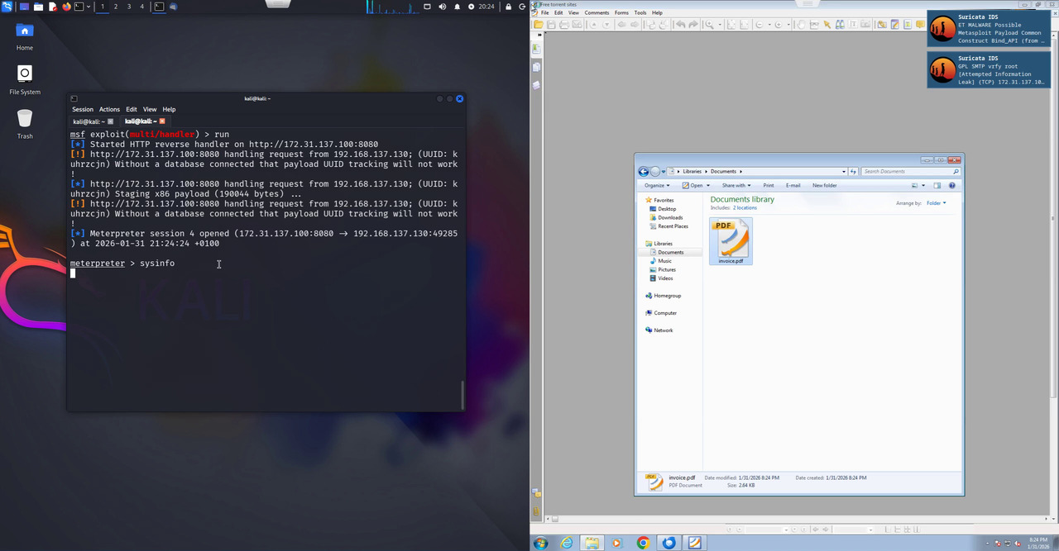Image resolution: width=1059 pixels, height=551 pixels.
Task: Click the lock screen icon in the Kali panel
Action: click(x=507, y=7)
